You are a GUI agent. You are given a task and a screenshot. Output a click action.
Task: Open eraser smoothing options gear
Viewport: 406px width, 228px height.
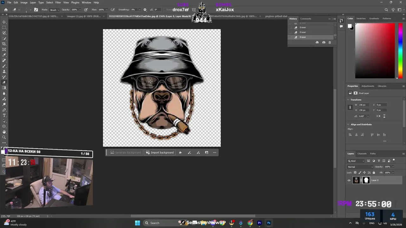(145, 10)
